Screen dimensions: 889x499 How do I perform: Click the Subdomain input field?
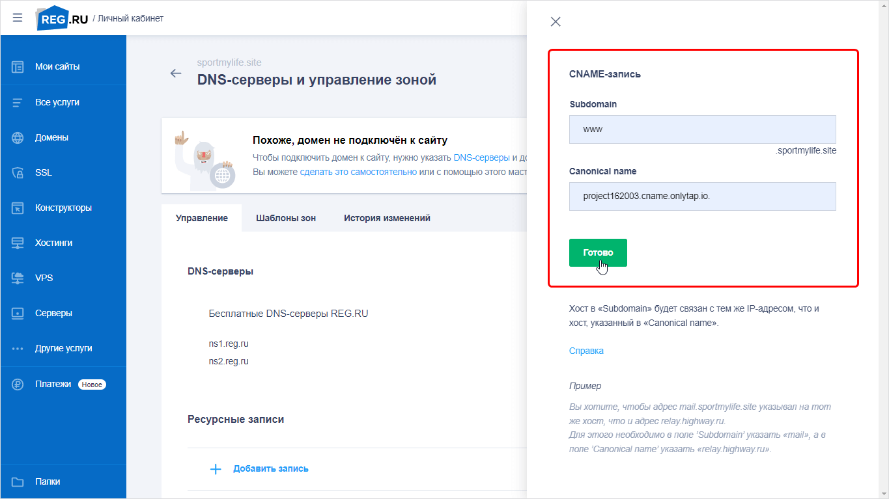[x=702, y=129]
